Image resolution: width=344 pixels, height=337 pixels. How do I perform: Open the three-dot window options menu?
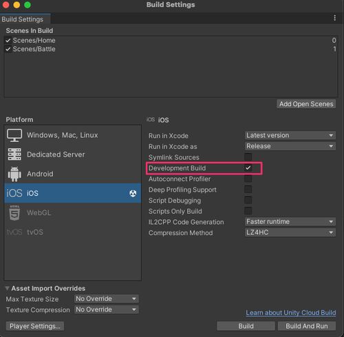pyautogui.click(x=335, y=18)
